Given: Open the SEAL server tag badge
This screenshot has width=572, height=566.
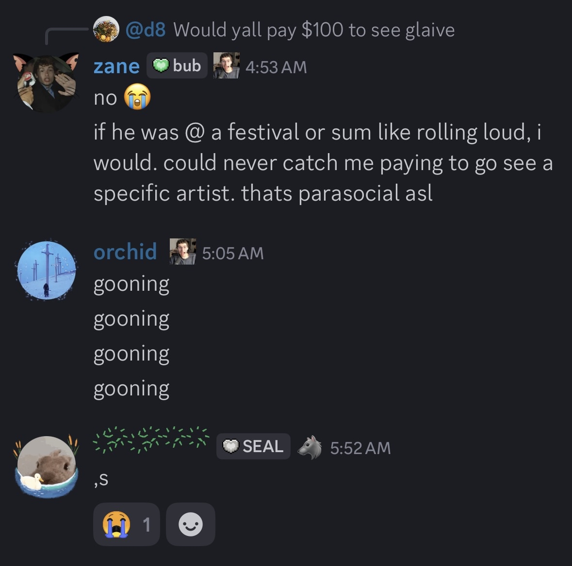Looking at the screenshot, I should coord(253,446).
